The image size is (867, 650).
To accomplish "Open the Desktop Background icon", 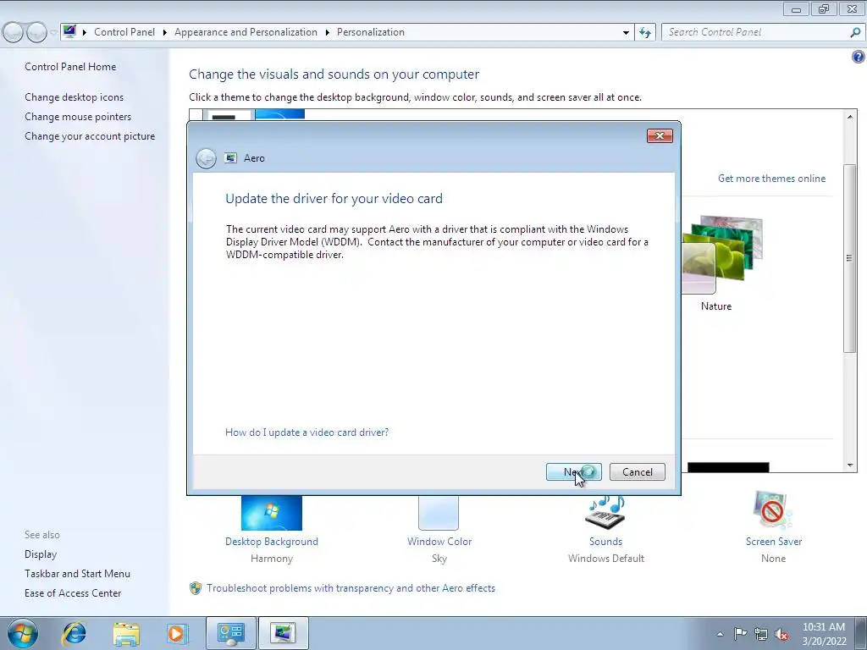I will (272, 513).
